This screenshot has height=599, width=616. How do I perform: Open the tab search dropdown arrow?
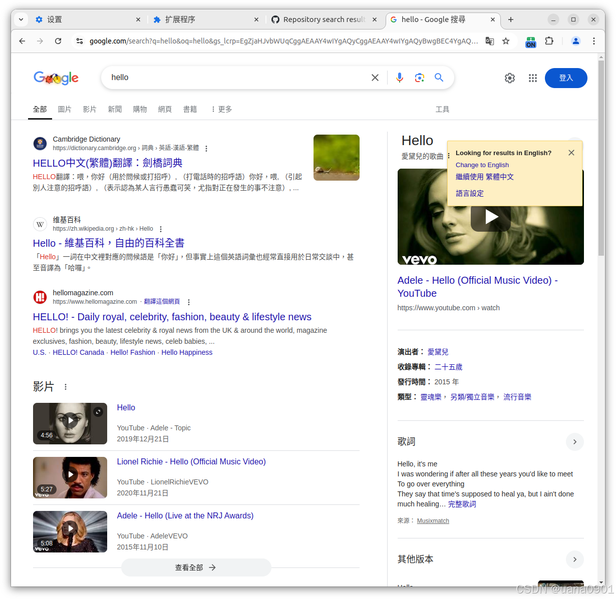click(21, 20)
